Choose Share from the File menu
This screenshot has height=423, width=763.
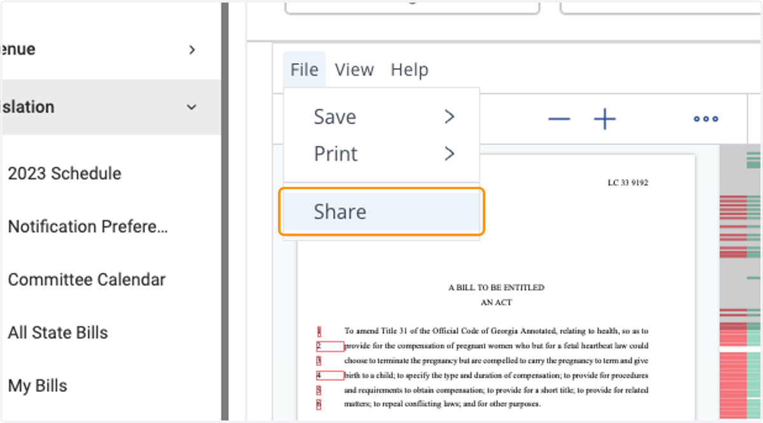[x=381, y=212]
